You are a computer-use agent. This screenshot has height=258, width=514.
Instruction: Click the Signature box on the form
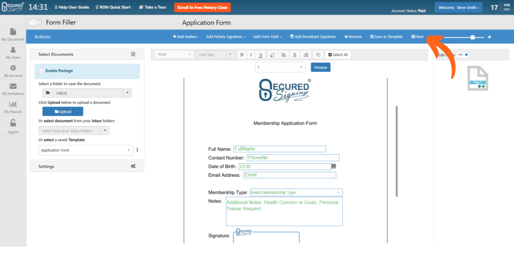[266, 237]
